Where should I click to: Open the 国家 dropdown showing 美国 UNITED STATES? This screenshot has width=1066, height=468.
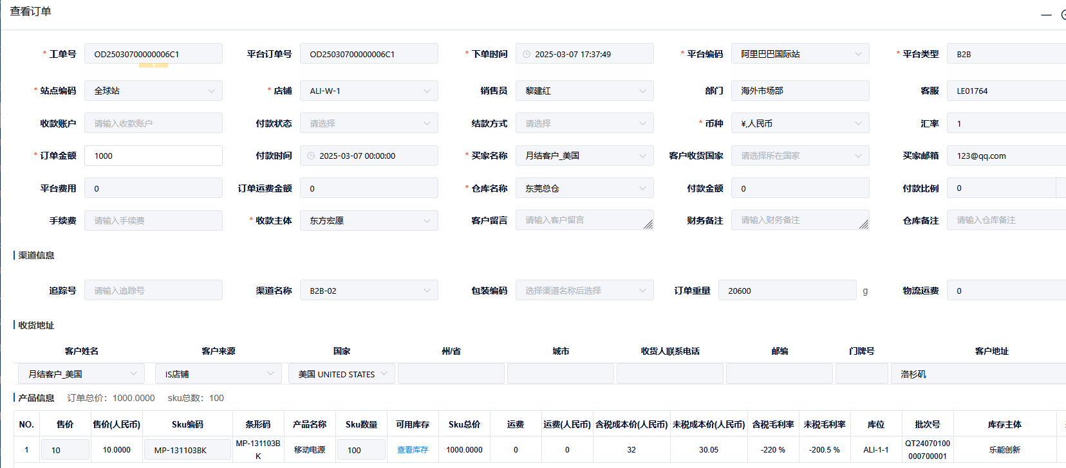(x=341, y=374)
